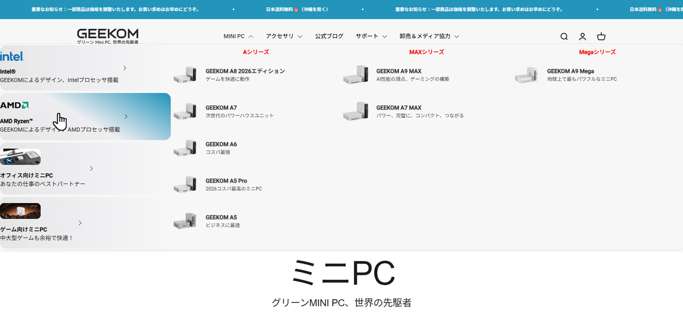
Task: Click the GEEKOM A6 product image
Action: pos(186,147)
